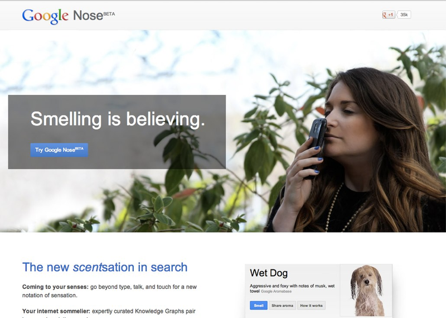The width and height of the screenshot is (446, 318).
Task: Click the Try Google Nose BETA button
Action: pyautogui.click(x=59, y=150)
